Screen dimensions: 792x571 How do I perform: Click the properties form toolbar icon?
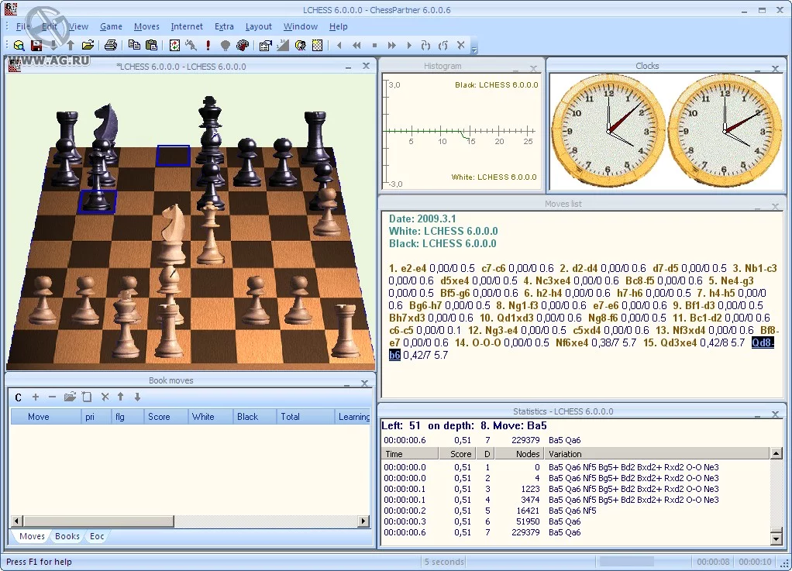[265, 46]
